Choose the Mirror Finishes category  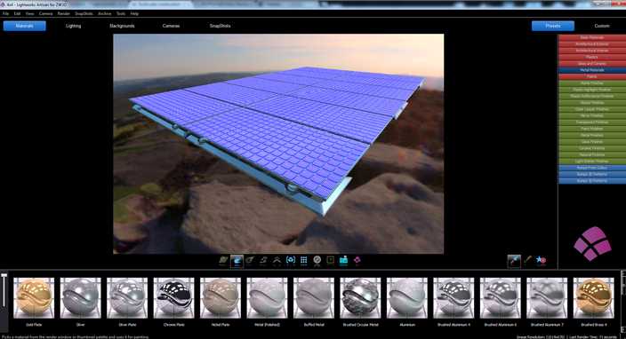[x=591, y=115]
